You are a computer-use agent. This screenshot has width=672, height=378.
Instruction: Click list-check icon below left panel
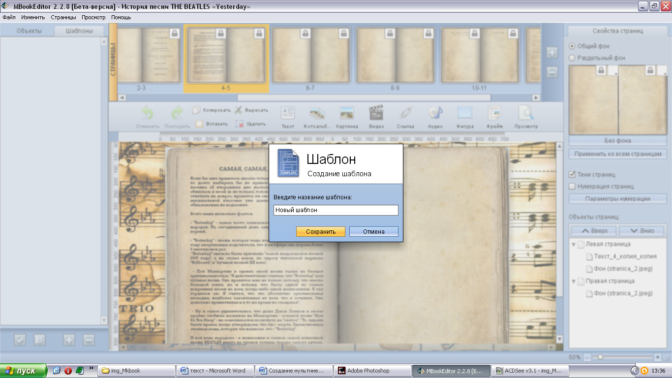click(x=39, y=339)
